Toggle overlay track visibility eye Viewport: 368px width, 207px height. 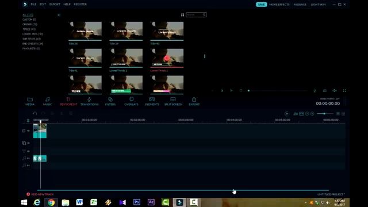point(28,143)
